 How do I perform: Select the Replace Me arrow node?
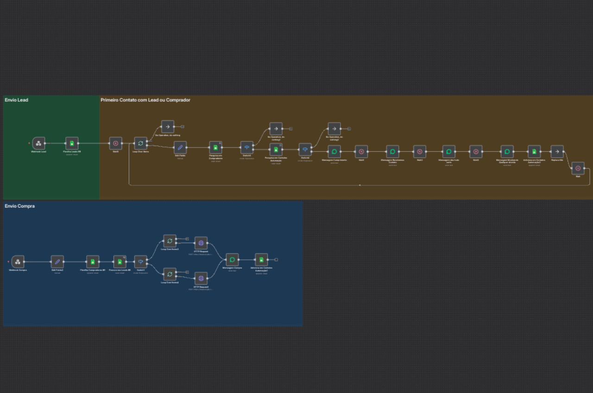coord(557,152)
